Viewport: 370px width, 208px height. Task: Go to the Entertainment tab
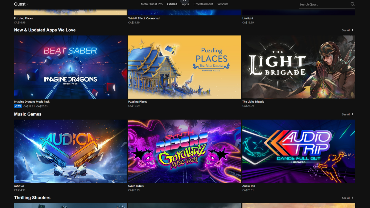coord(203,4)
